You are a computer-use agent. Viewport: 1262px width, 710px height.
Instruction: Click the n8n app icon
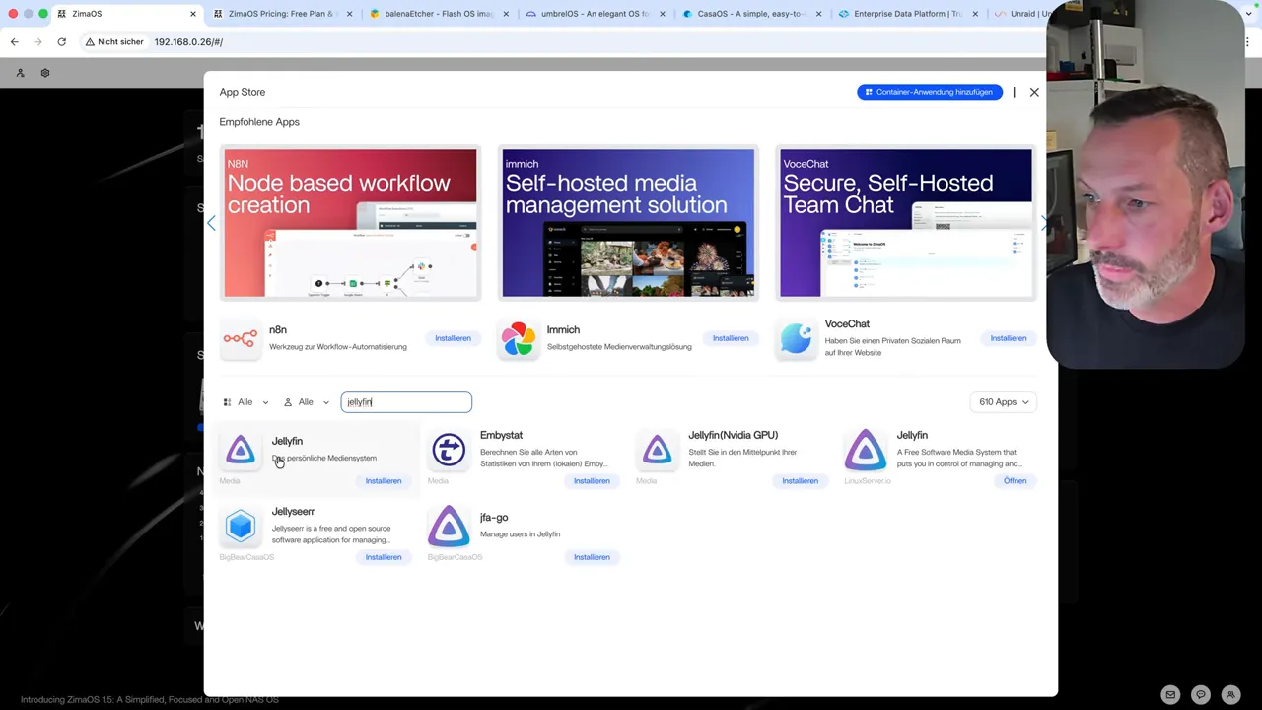point(240,338)
